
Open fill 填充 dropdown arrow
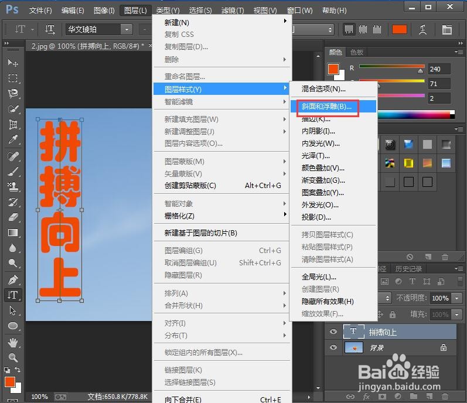pyautogui.click(x=456, y=315)
